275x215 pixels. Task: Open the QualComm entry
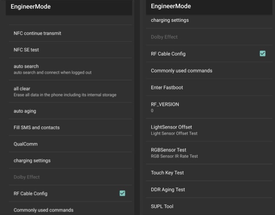[70, 144]
